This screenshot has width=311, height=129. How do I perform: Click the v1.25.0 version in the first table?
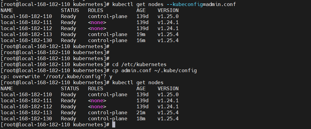pyautogui.click(x=168, y=16)
